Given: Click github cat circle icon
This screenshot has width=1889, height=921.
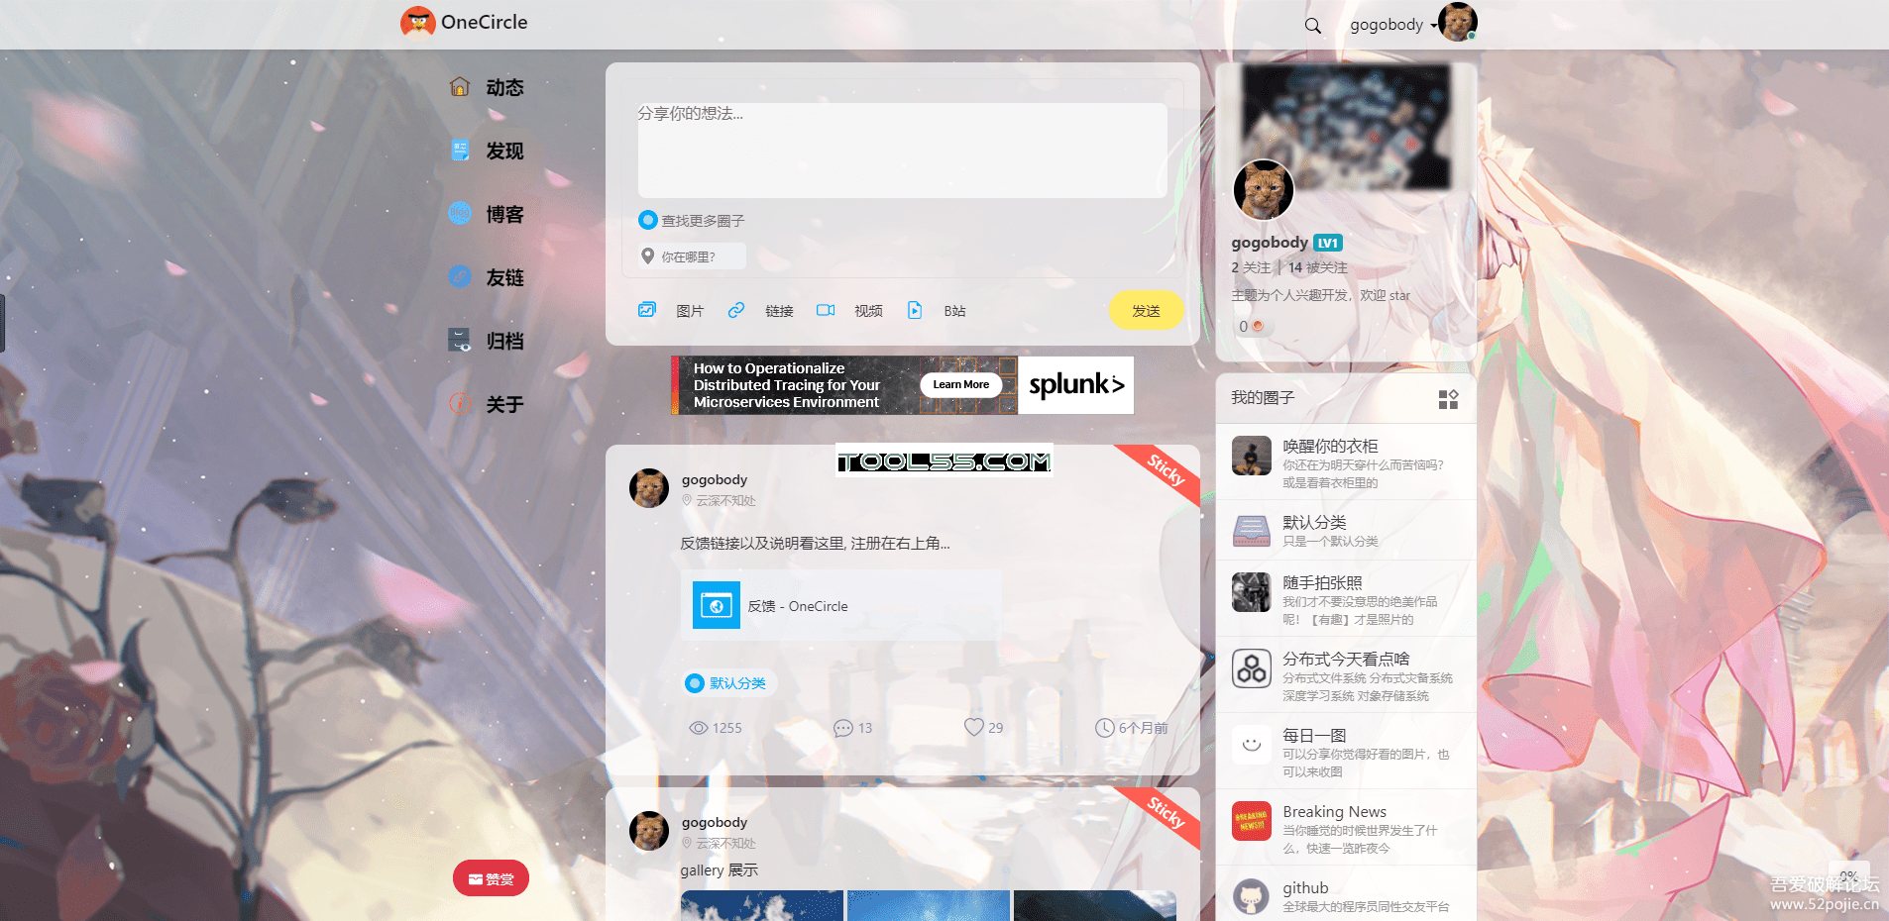Looking at the screenshot, I should 1252,897.
